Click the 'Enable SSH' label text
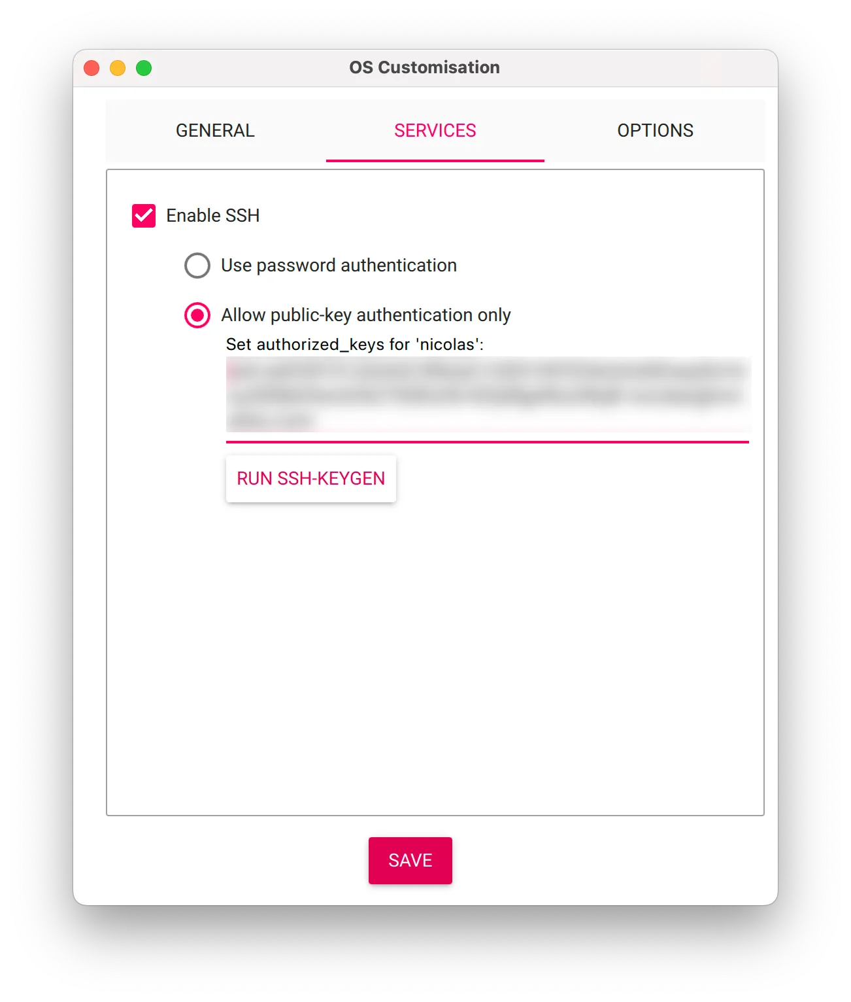Viewport: 851px width, 1002px height. pyautogui.click(x=213, y=216)
